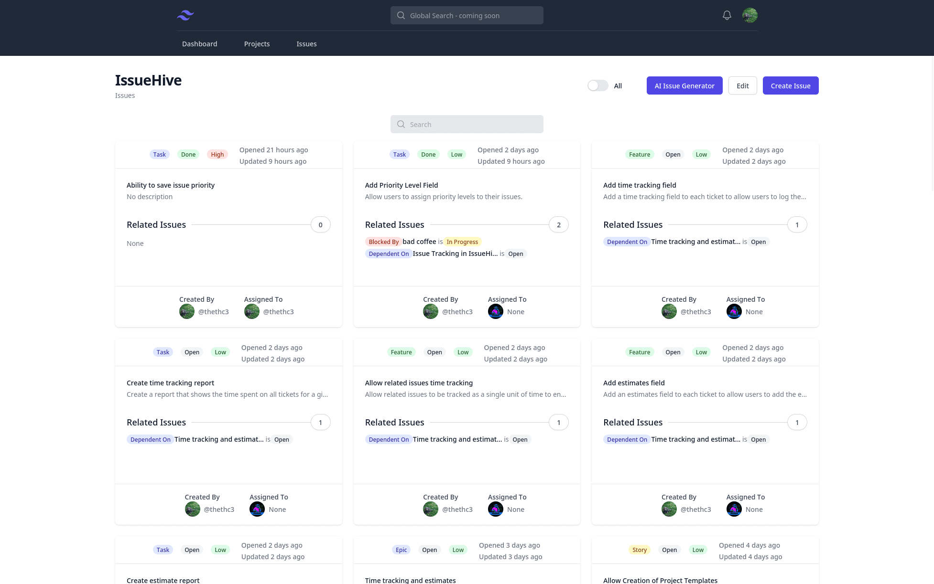Open the Dashboard nav tab
The width and height of the screenshot is (934, 584).
[x=199, y=44]
